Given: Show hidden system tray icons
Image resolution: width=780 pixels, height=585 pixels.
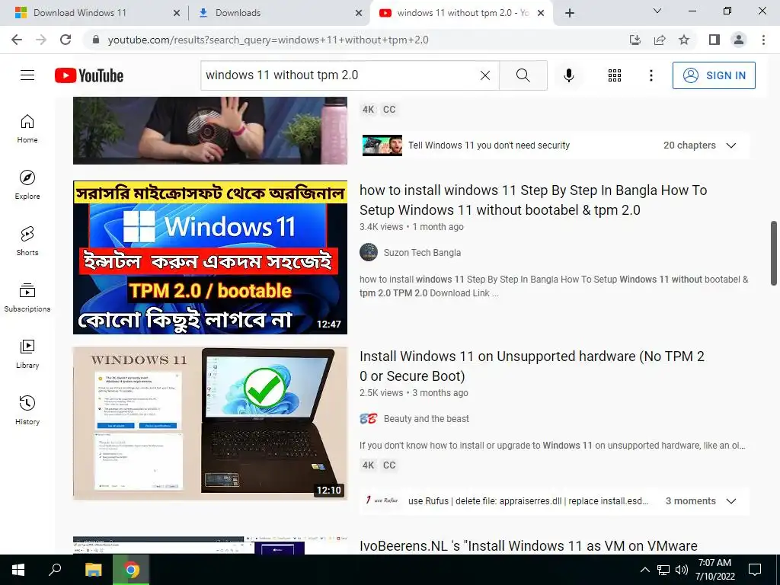Looking at the screenshot, I should pos(644,570).
